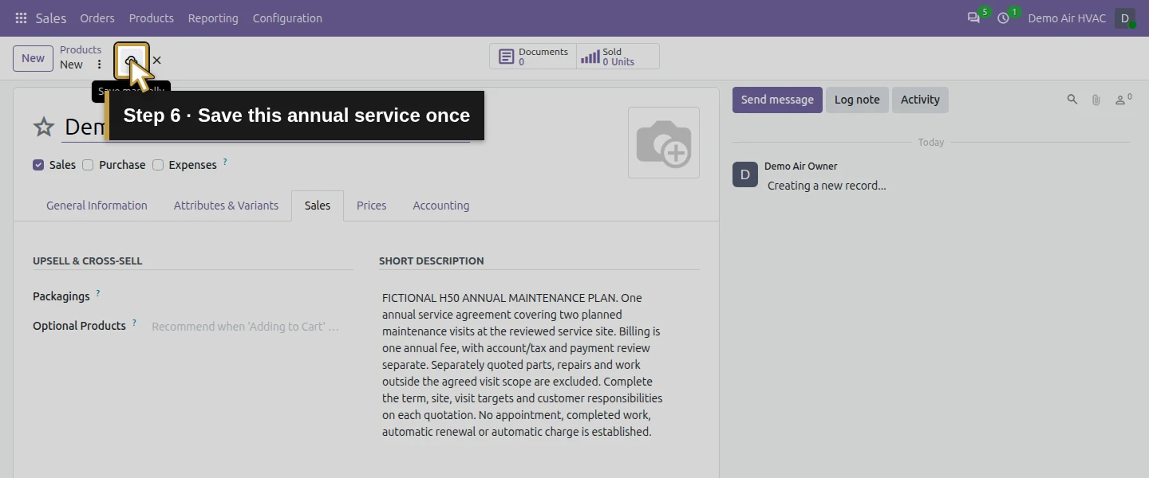
Task: Open the Reporting menu
Action: pyautogui.click(x=213, y=18)
